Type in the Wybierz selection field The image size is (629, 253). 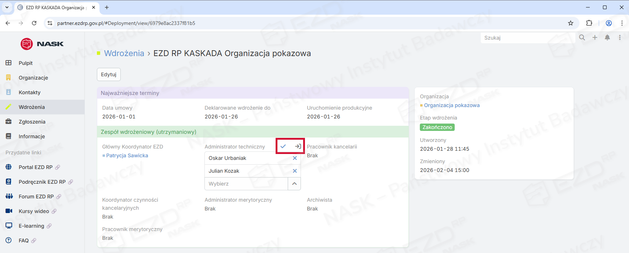(246, 184)
